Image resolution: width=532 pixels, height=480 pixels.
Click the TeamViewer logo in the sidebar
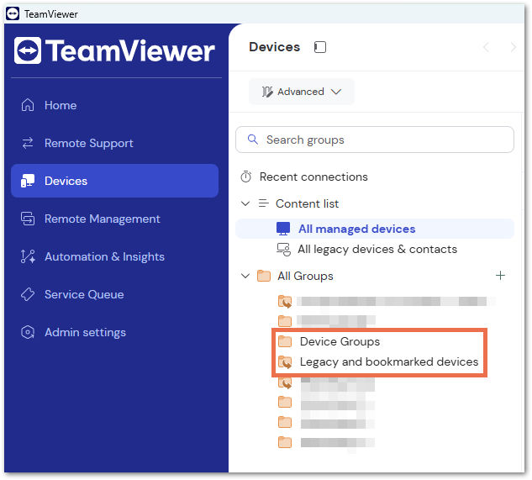114,51
